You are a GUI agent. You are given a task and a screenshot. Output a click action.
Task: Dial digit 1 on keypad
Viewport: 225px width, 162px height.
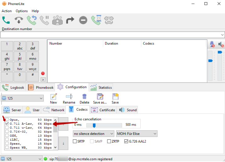click(7, 46)
